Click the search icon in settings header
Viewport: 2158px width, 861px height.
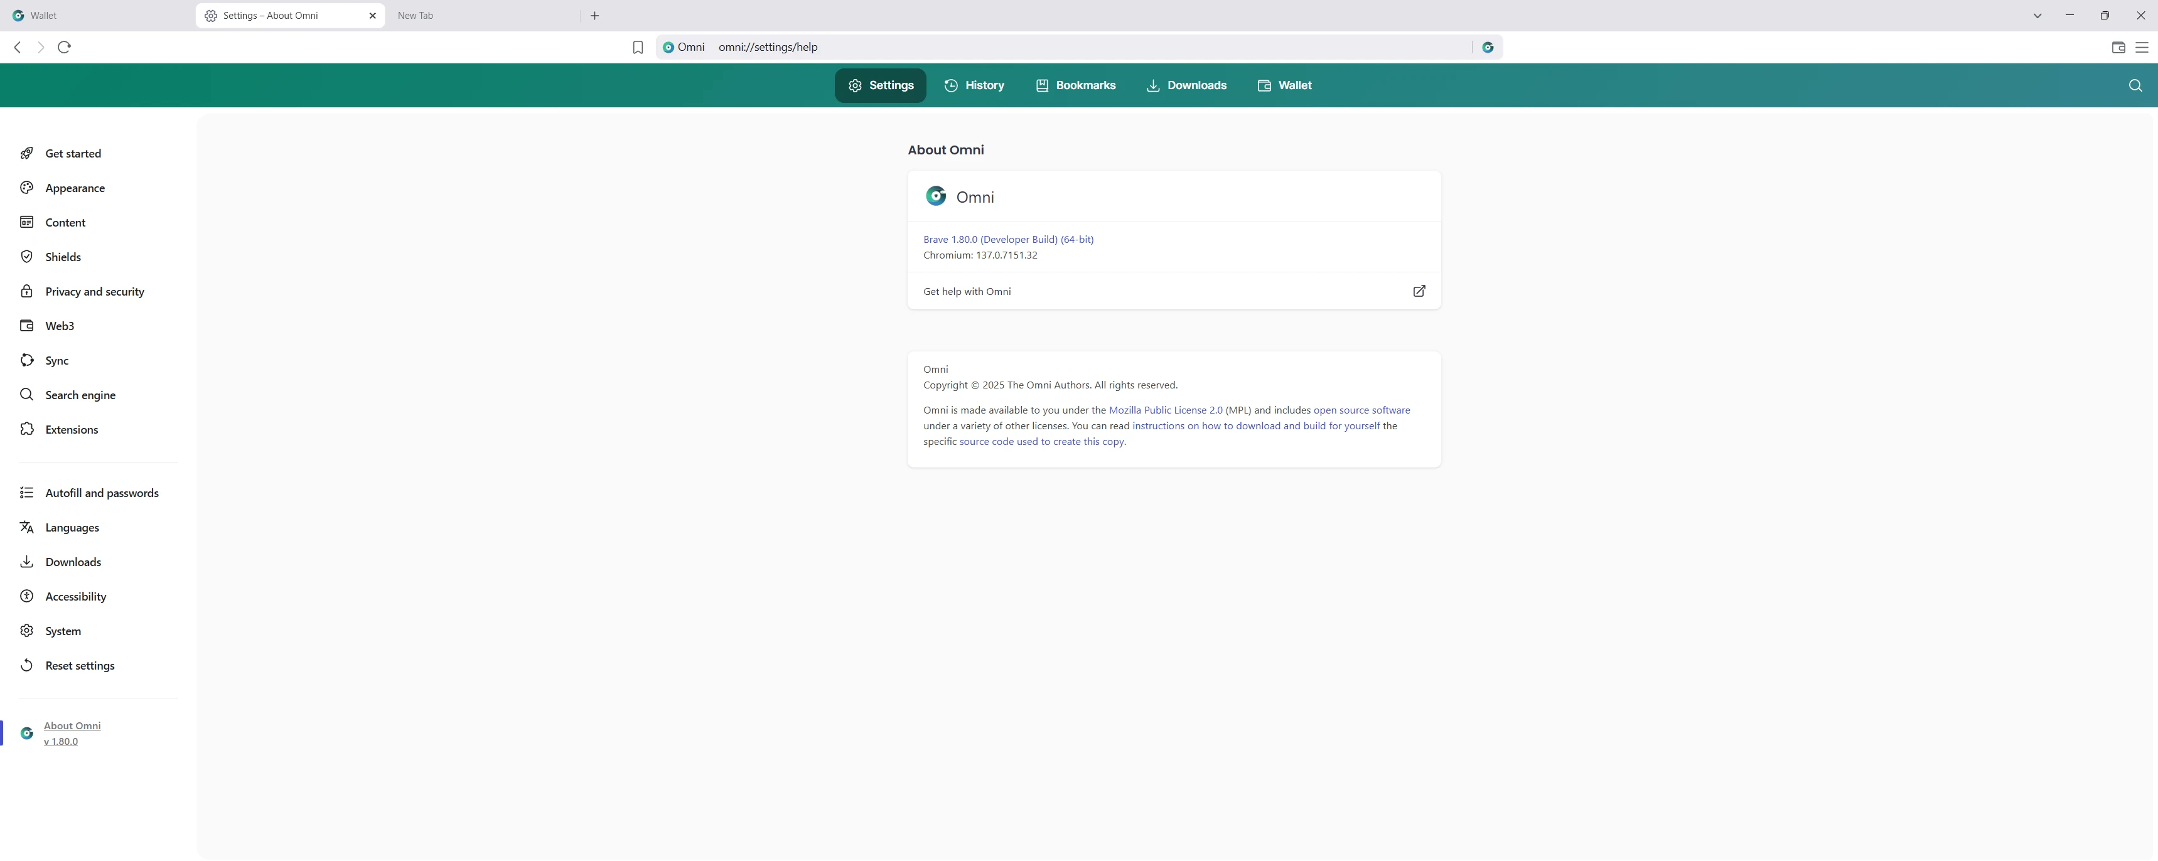(x=2135, y=85)
